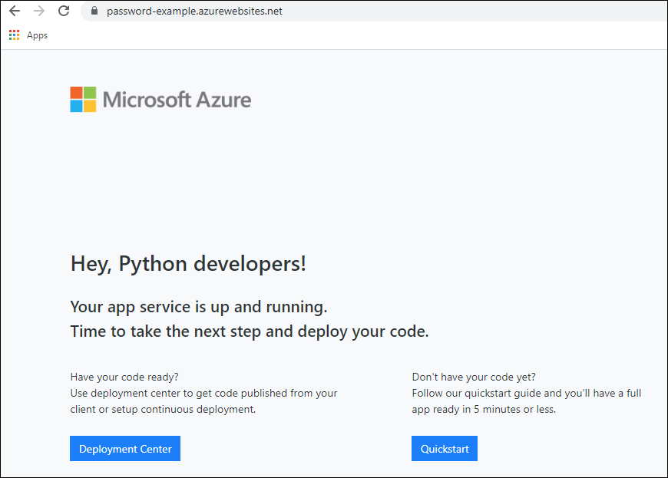Click the Microsoft Azure logo

(160, 100)
